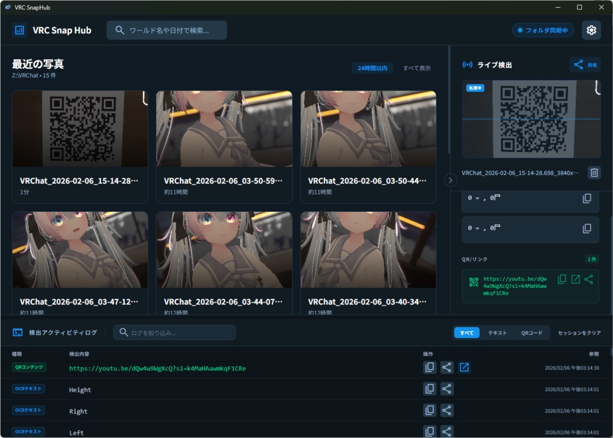Maximize the VRC SnapHub window

pos(579,7)
